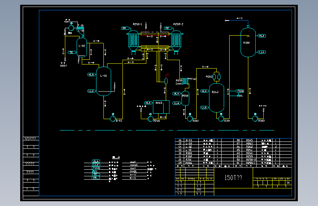Viewport: 318px width, 206px height.
Task: Select the TC valve symbol near R301 line
Action: click(239, 96)
